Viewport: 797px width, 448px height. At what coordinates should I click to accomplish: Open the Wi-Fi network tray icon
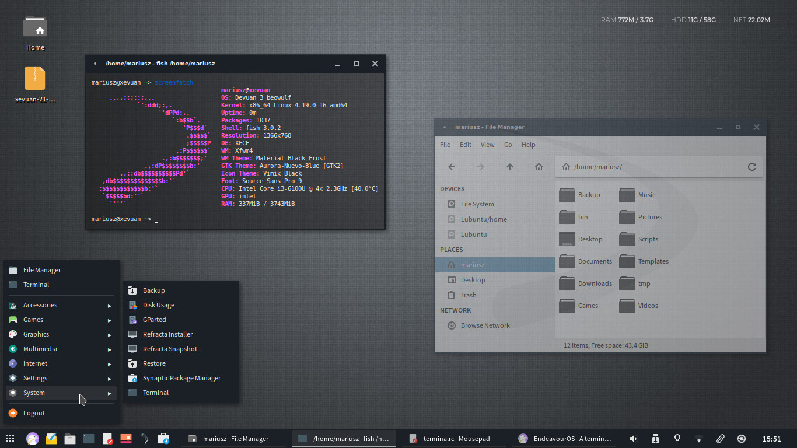(x=699, y=439)
